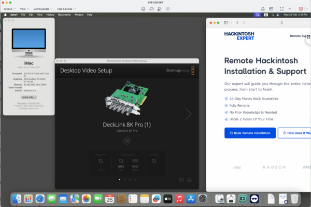Open the Edit menu in Safari
This screenshot has height=207, width=311.
[31, 15]
